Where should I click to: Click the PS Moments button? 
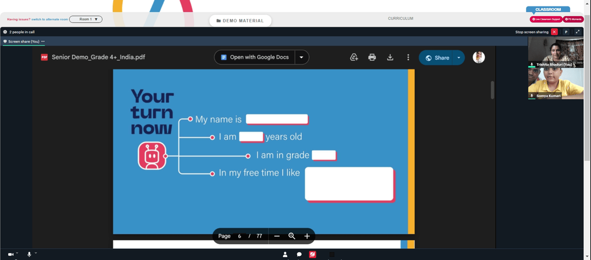[574, 19]
